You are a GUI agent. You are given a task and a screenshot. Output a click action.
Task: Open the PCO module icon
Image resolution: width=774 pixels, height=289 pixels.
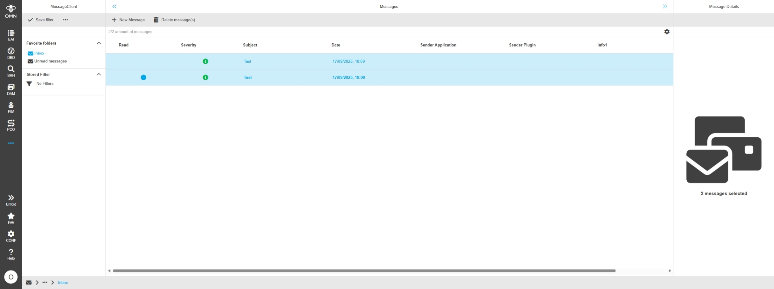tap(11, 125)
